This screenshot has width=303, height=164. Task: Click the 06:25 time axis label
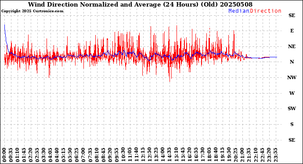click(77, 155)
